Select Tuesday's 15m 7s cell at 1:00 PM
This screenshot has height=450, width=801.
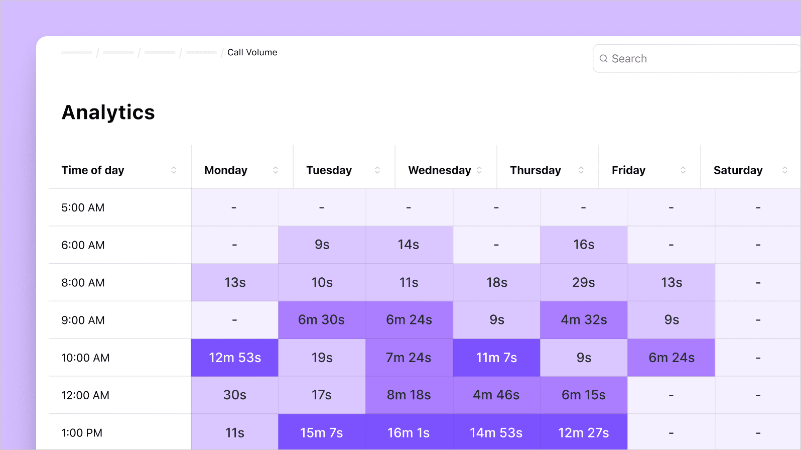pos(322,432)
